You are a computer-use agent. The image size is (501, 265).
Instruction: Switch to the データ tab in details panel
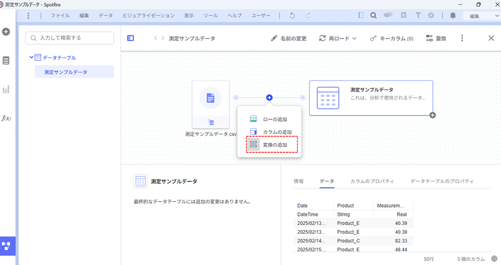point(327,181)
